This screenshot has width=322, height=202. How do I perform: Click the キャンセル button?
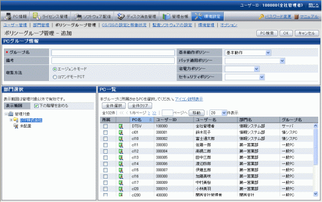(x=307, y=33)
